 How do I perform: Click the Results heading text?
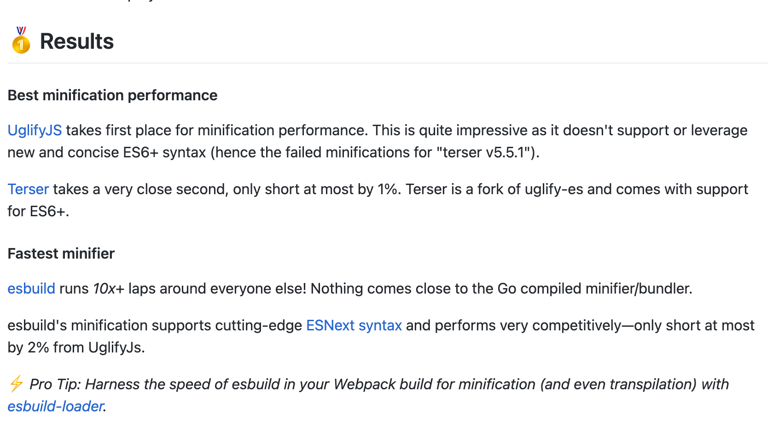pos(77,41)
